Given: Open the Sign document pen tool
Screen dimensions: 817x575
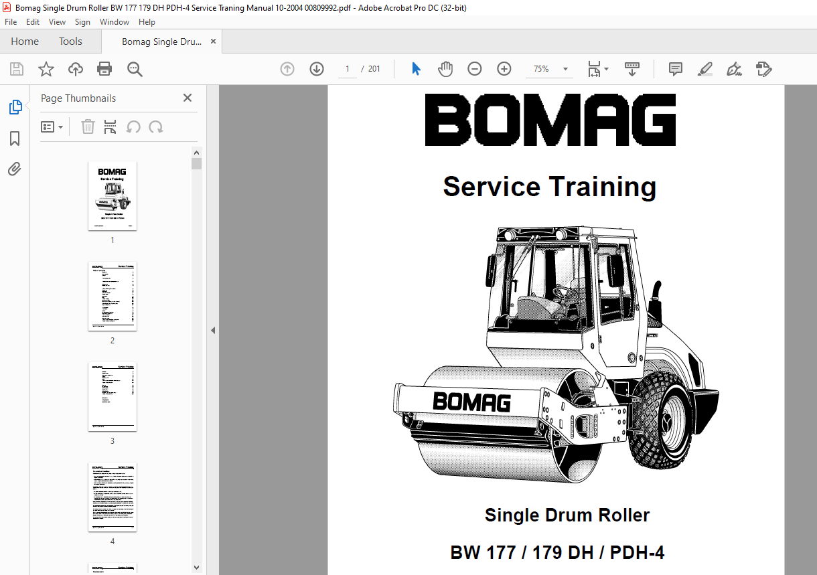Looking at the screenshot, I should [735, 69].
